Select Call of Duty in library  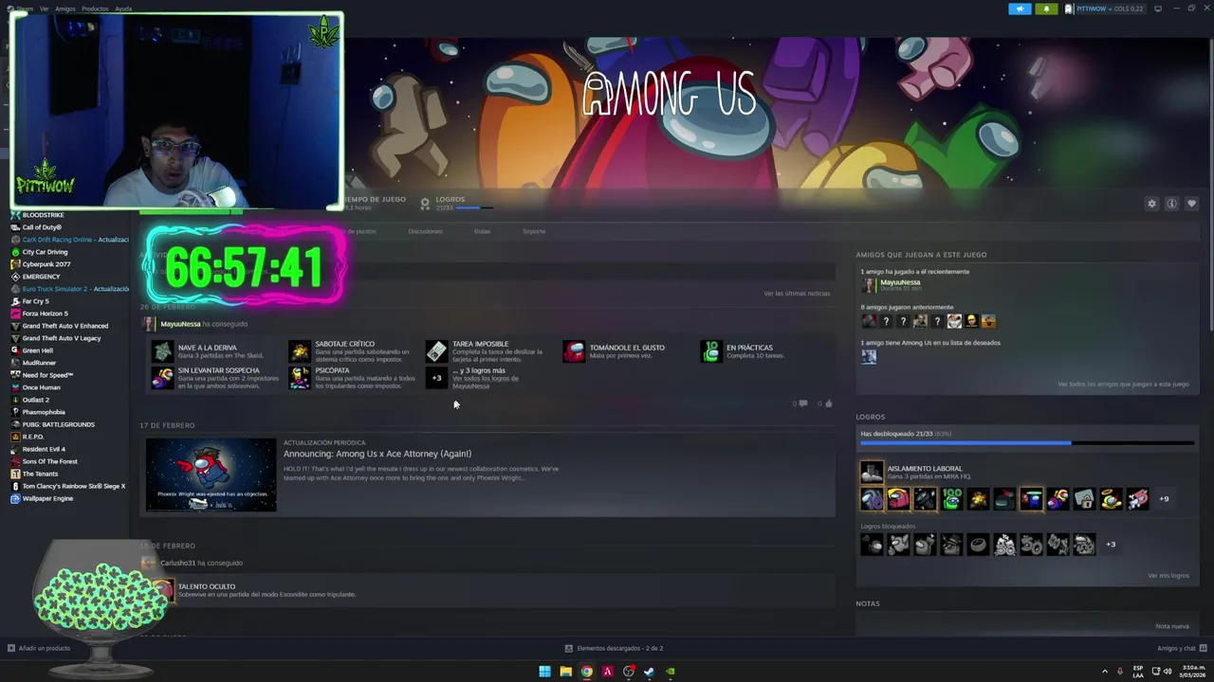pos(42,227)
